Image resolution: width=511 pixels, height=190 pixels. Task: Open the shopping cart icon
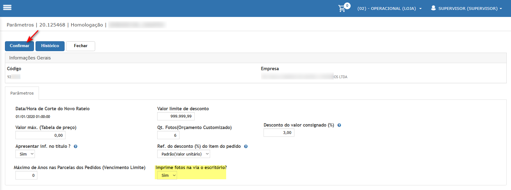pos(342,8)
